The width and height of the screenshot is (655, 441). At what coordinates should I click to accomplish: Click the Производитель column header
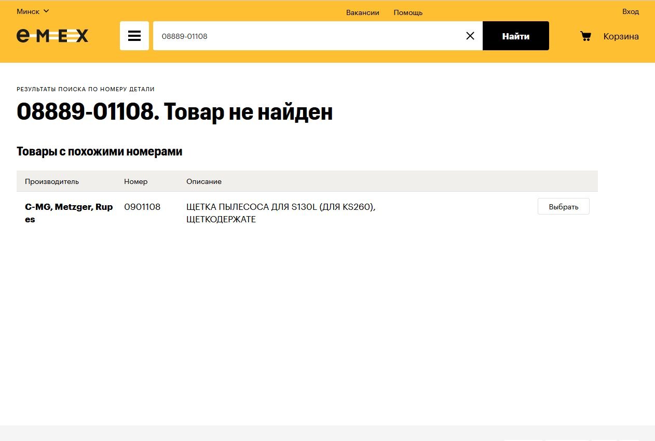point(52,181)
